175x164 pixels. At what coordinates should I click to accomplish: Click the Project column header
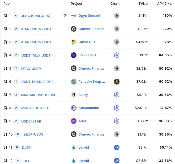[x=76, y=3]
